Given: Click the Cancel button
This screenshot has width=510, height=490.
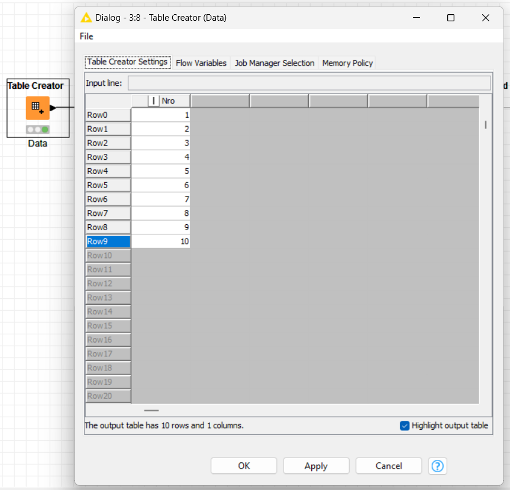Looking at the screenshot, I should coord(388,466).
